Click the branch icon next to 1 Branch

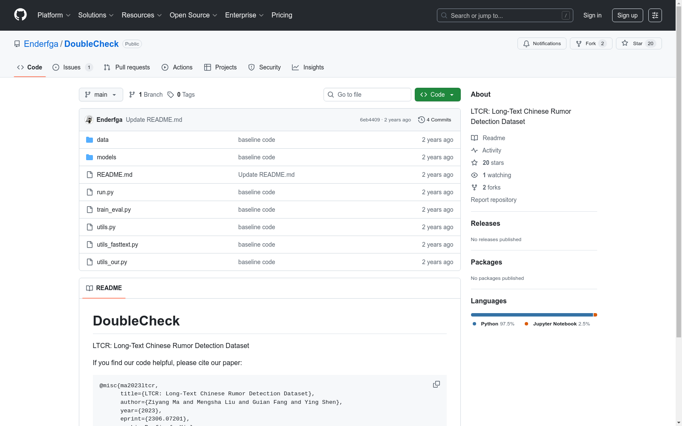(132, 95)
